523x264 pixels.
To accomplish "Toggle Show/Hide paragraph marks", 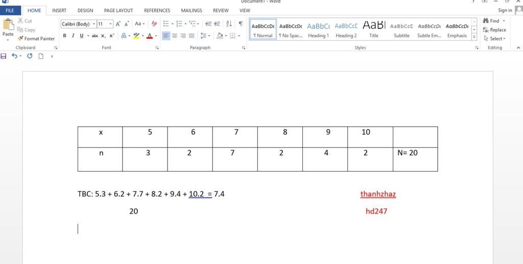I will 241,24.
